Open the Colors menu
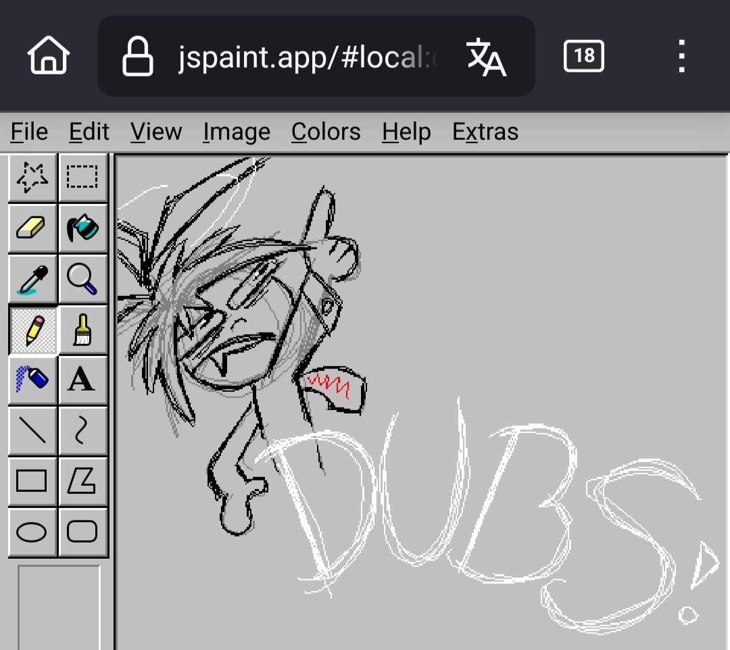Viewport: 730px width, 650px height. click(x=326, y=132)
